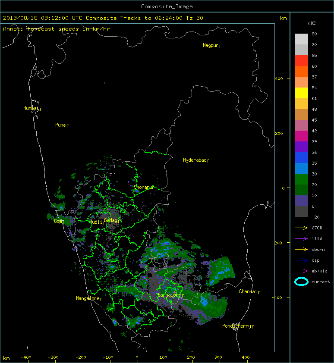Viewport: 334px width, 363px height.
Task: Select the purple 111V arrow legend symbol
Action: [301, 239]
